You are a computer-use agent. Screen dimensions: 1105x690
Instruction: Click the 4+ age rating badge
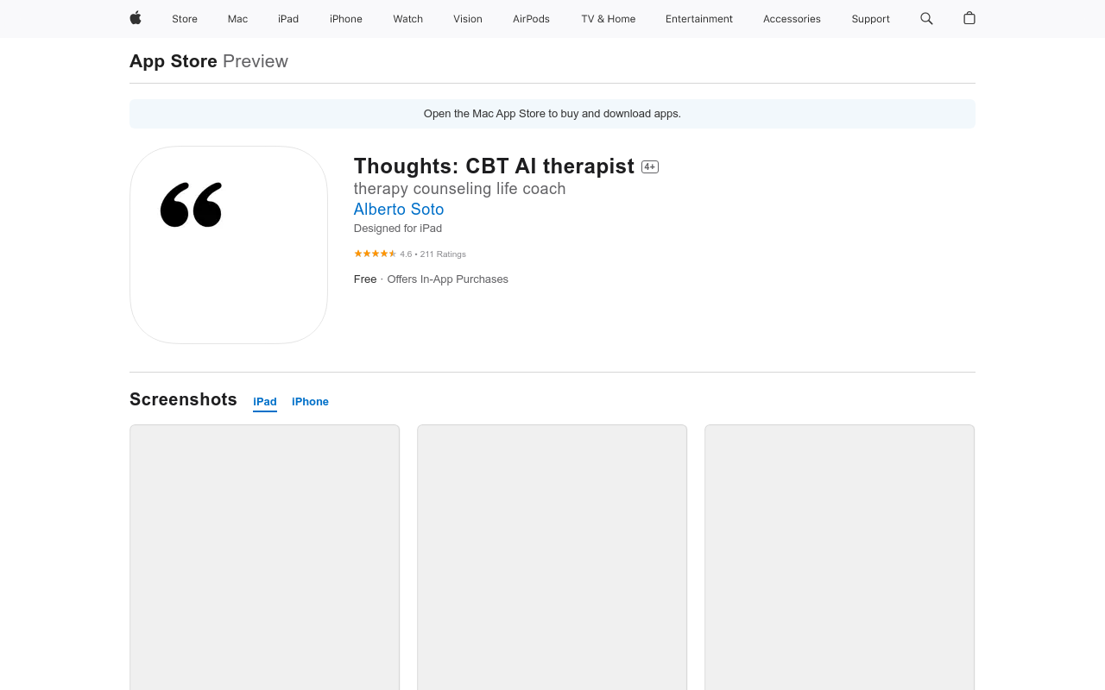coord(650,167)
